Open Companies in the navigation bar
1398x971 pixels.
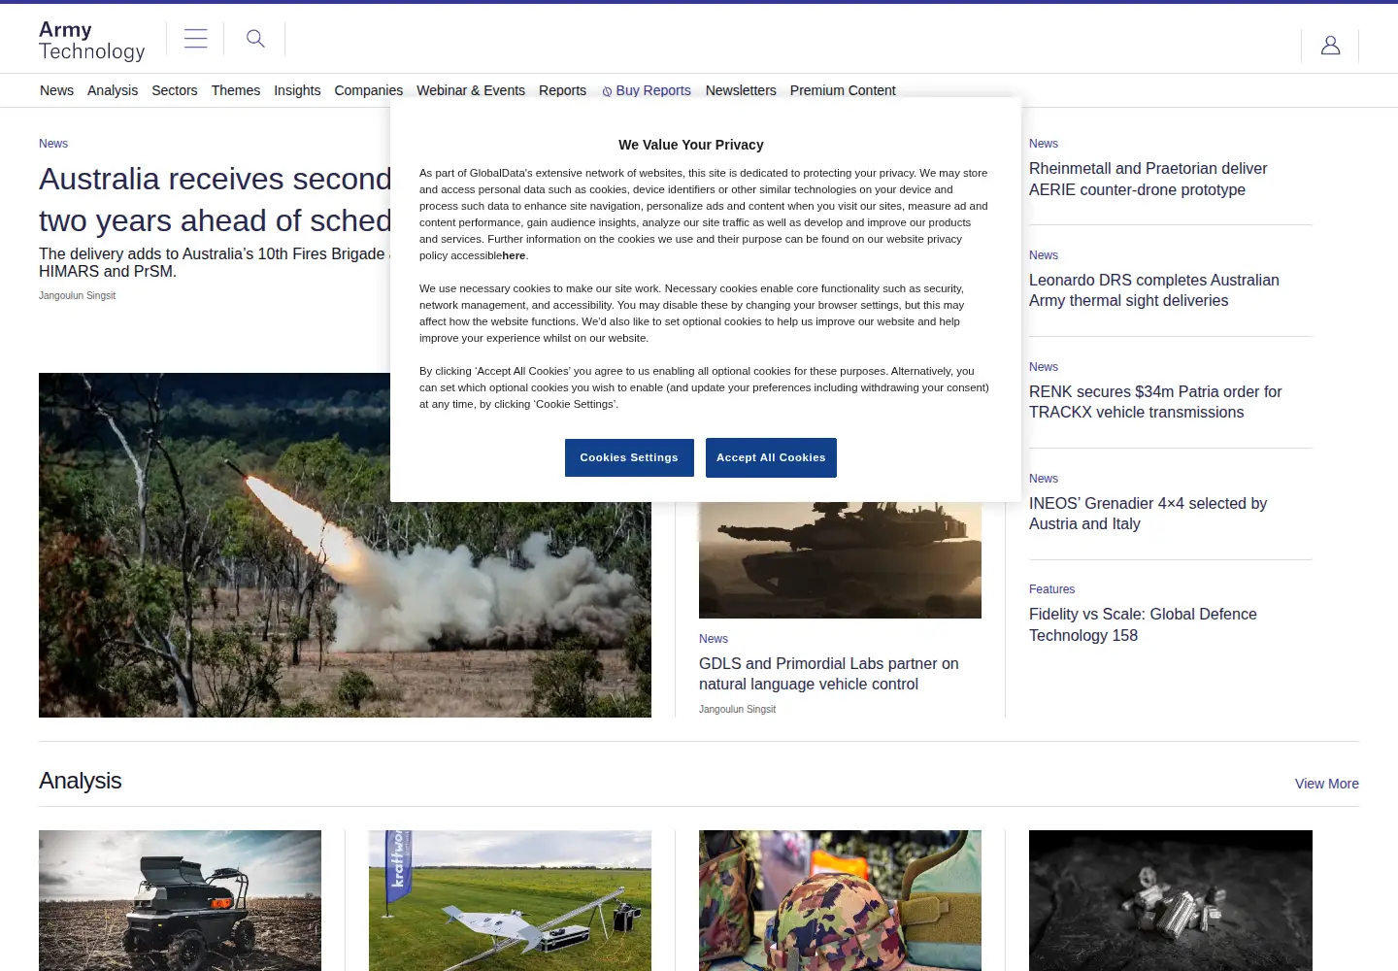[x=369, y=90]
